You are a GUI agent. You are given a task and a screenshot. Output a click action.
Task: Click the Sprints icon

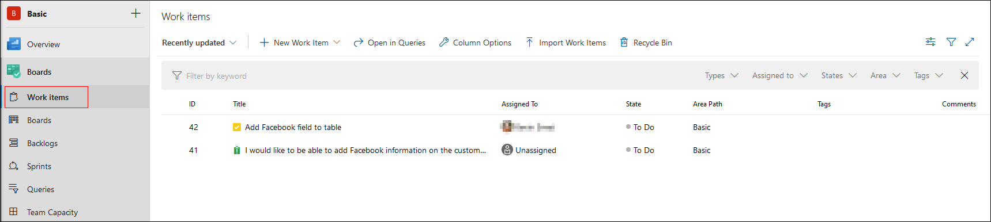14,166
